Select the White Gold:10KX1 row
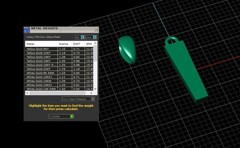240x148 pixels. coord(59,77)
